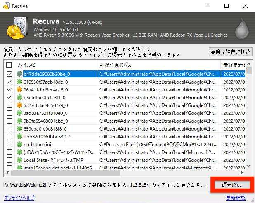This screenshot has width=255, height=203.
Task: Select file name b47dde29080b20be_0
Action: 47,74
